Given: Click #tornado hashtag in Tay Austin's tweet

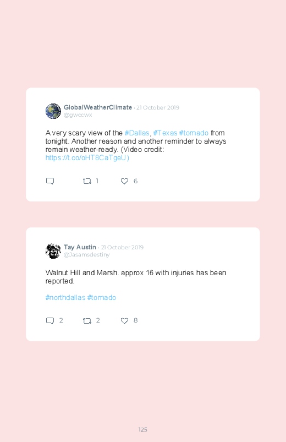Looking at the screenshot, I should tap(102, 297).
